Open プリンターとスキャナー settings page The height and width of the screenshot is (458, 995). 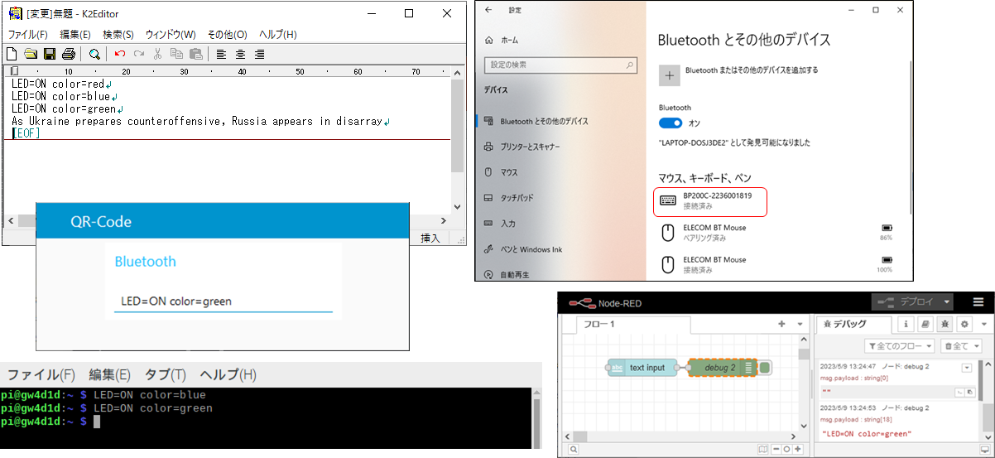(530, 147)
